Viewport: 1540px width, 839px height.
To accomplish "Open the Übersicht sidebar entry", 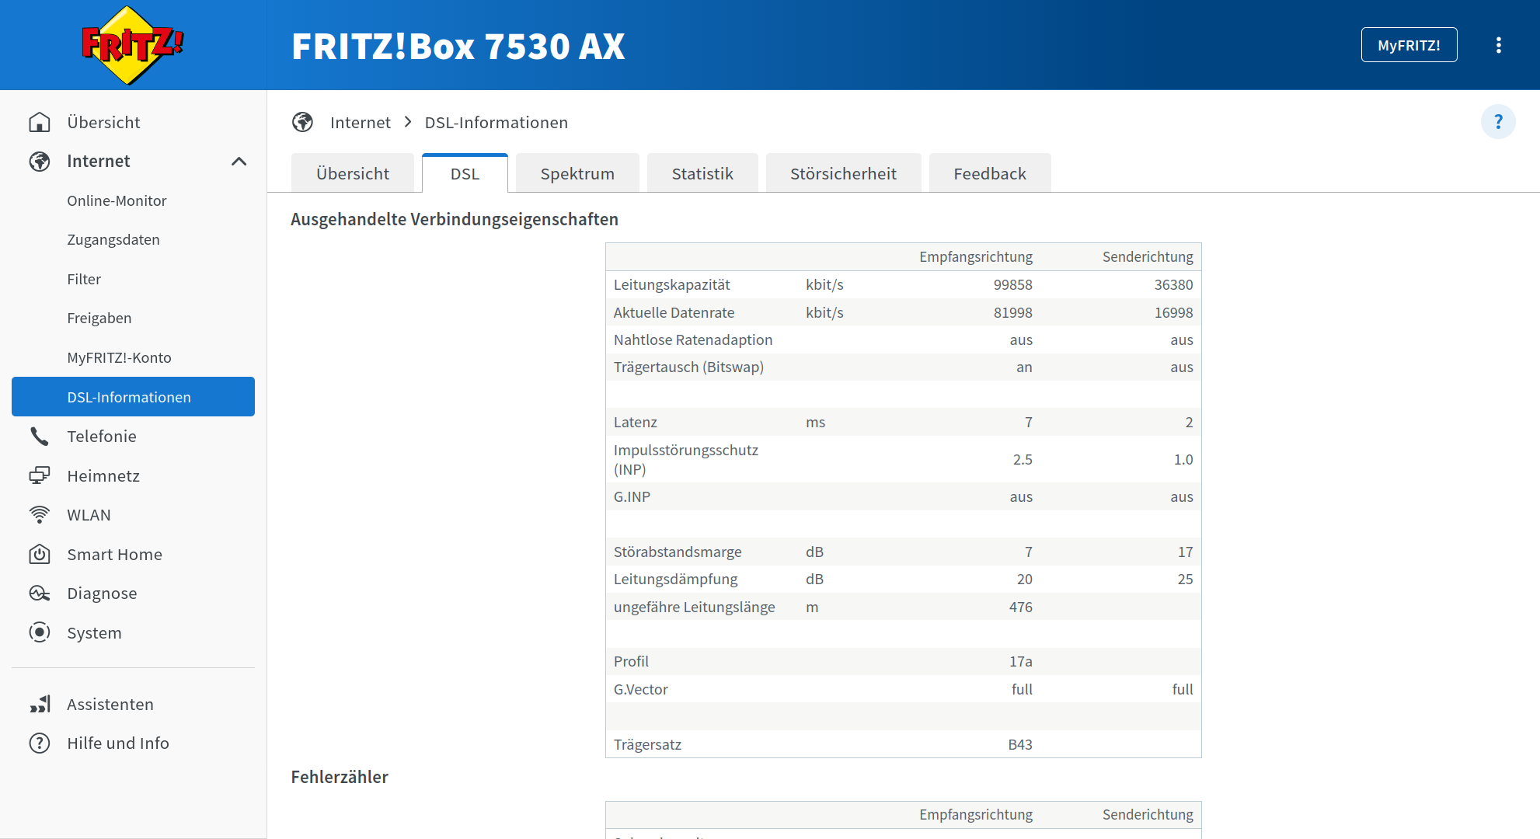I will coord(103,123).
